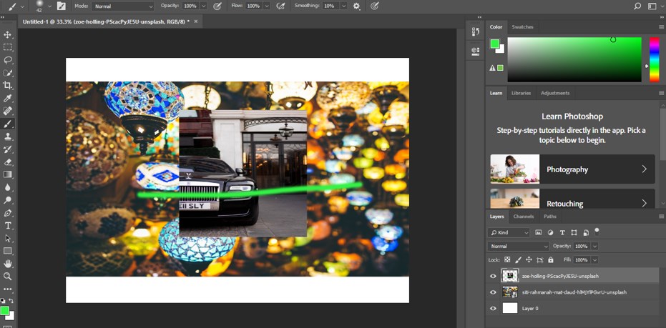The image size is (666, 328).
Task: Switch to the Swatches tab
Action: (522, 26)
